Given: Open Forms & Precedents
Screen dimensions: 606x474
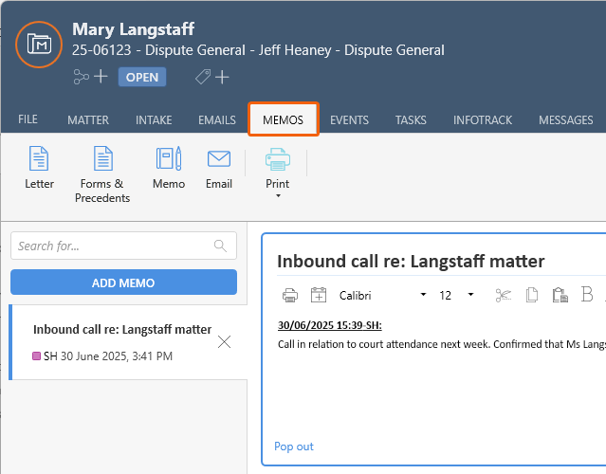Looking at the screenshot, I should coord(102,174).
